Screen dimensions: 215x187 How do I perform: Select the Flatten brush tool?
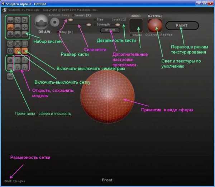(18, 27)
